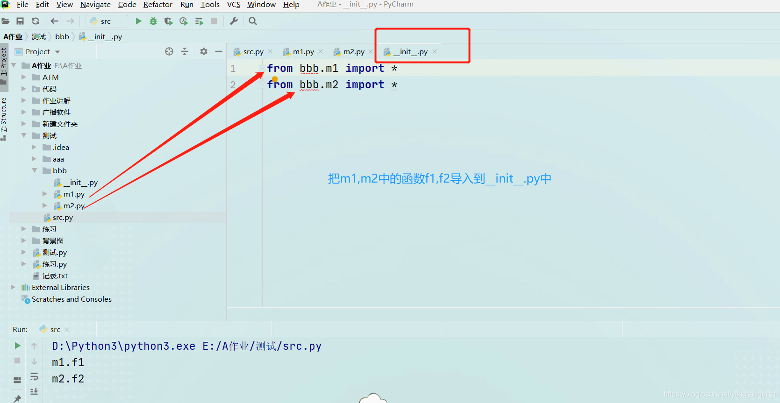
Task: Click the Search Everywhere magnifier icon
Action: (x=253, y=21)
